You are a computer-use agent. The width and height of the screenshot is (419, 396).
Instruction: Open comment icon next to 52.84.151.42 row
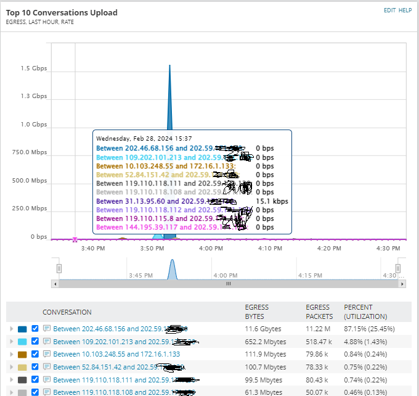click(x=47, y=366)
